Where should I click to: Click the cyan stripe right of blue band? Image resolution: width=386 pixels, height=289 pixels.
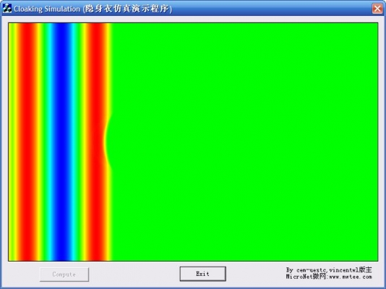74,142
